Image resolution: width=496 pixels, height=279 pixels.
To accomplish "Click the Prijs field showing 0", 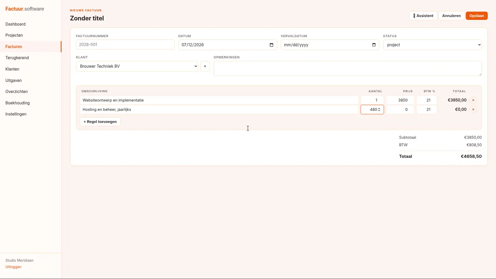I will (x=400, y=109).
